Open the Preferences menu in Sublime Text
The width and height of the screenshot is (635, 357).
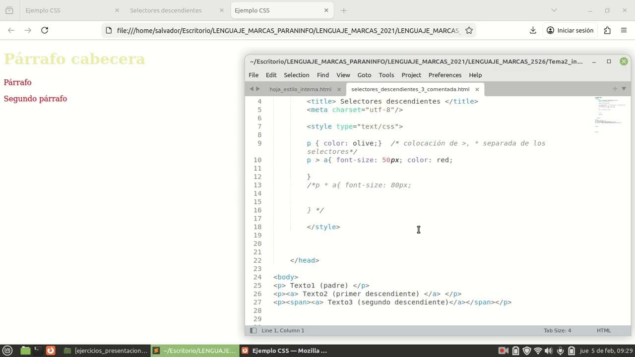click(x=445, y=75)
